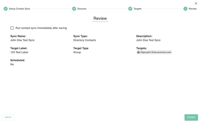Go to the Targets step label
This screenshot has width=200, height=121.
[138, 9]
